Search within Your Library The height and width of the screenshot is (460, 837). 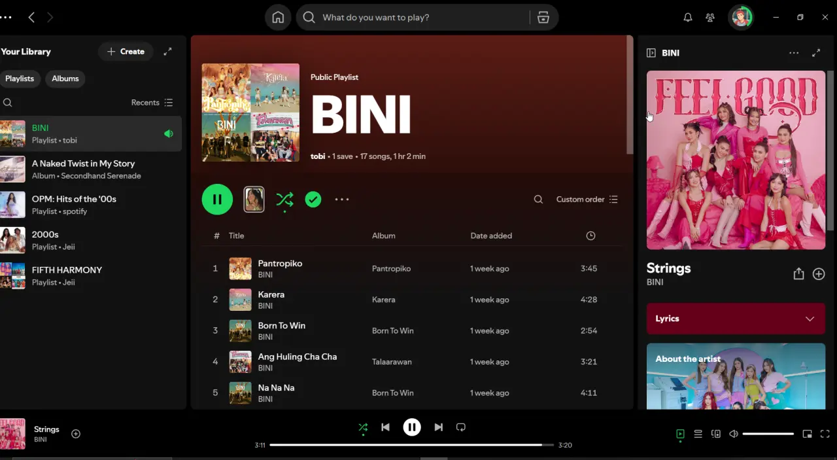pyautogui.click(x=8, y=103)
